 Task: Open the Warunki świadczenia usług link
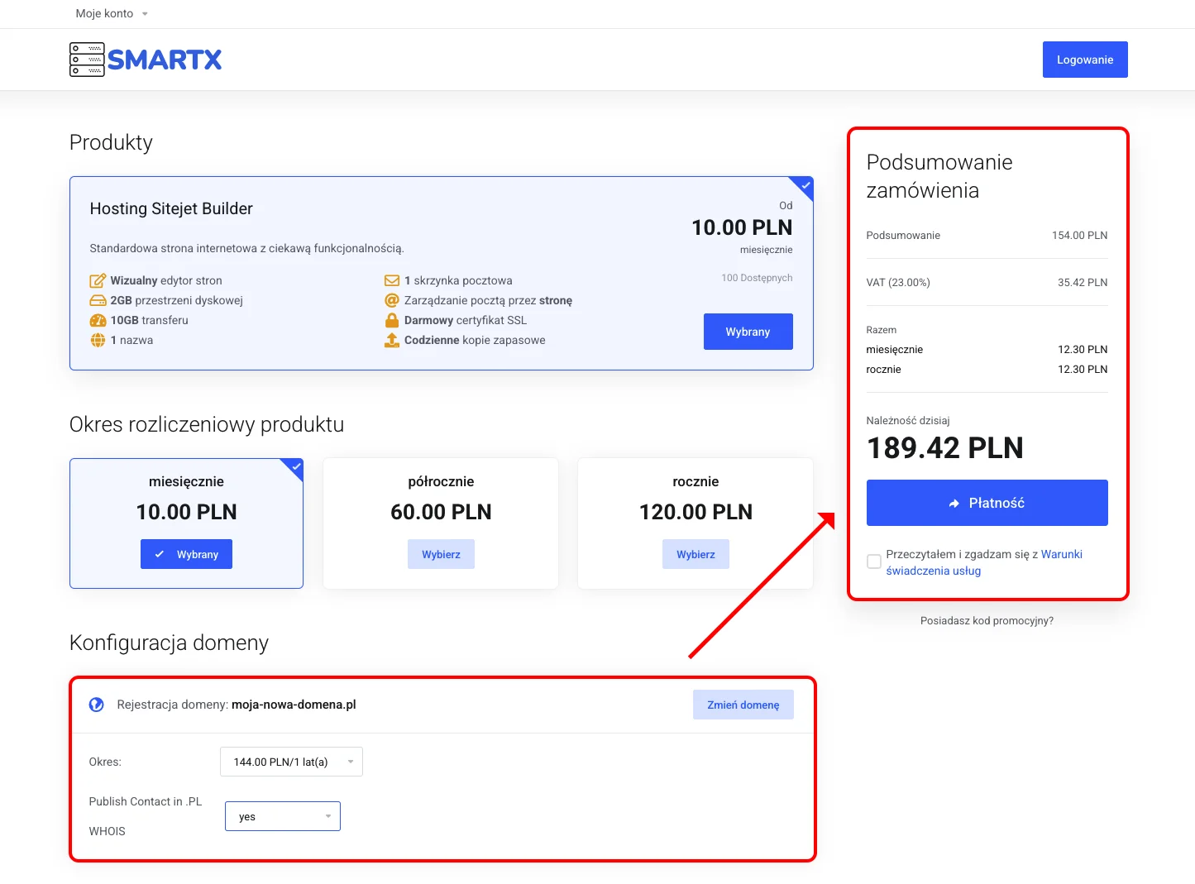1062,554
